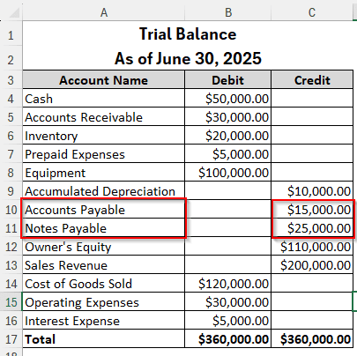Screen dimensions: 357x356
Task: Select the Interest Expense cell
Action: pyautogui.click(x=103, y=321)
